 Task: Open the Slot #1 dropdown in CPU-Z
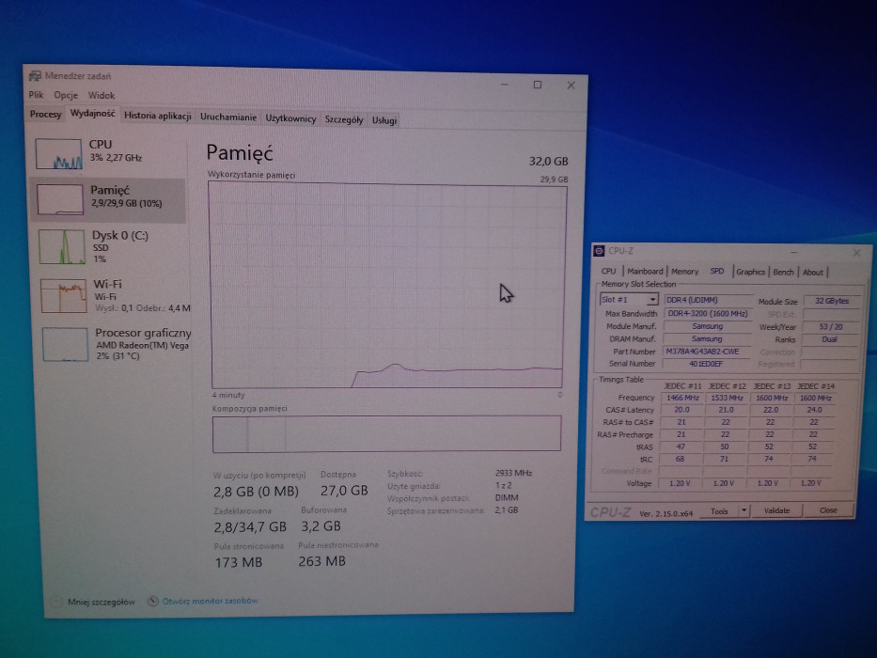pos(629,299)
